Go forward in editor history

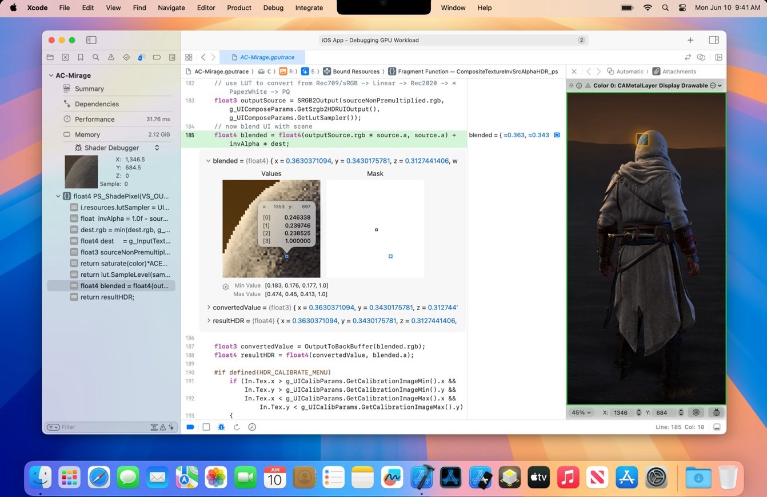pyautogui.click(x=213, y=57)
